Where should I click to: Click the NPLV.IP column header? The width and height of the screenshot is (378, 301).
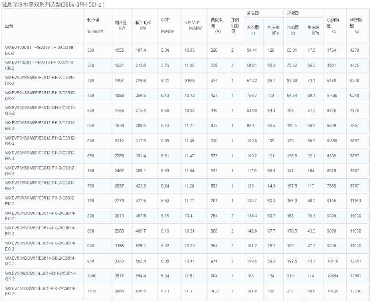192,25
